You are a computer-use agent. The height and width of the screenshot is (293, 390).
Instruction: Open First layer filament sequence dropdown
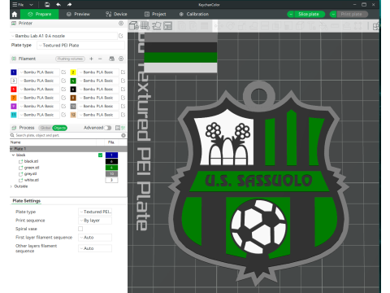[x=95, y=238]
